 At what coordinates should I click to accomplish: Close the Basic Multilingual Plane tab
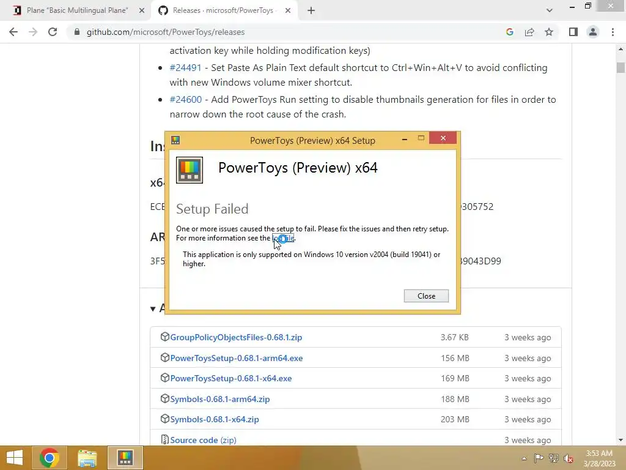coord(142,11)
